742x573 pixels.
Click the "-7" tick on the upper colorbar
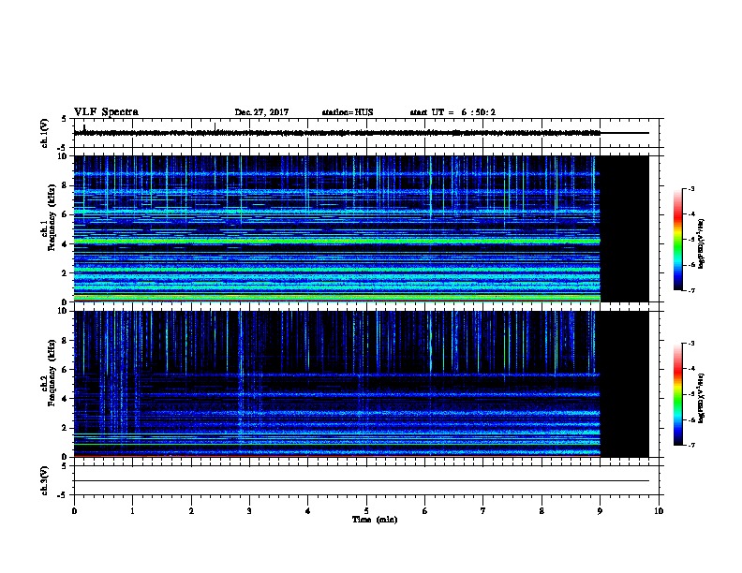[x=690, y=290]
